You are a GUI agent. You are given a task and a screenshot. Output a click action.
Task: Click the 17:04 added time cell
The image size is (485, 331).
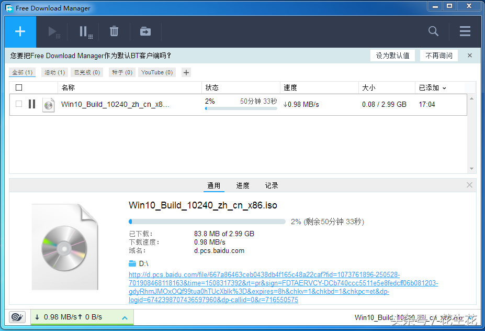[x=427, y=104]
